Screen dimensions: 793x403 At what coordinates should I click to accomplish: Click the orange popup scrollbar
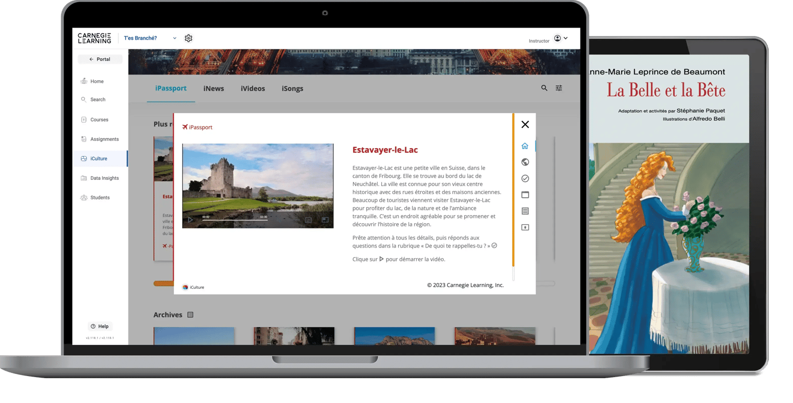(x=513, y=190)
